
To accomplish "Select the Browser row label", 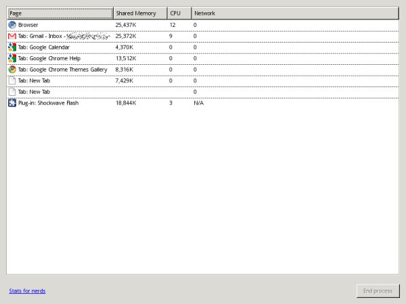I will click(x=28, y=25).
